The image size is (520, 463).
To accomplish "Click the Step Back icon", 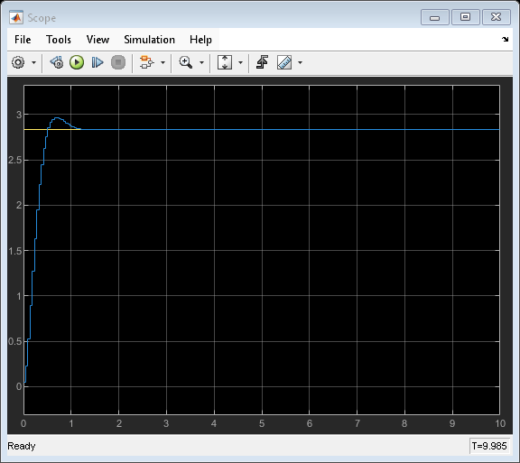I will pos(57,62).
